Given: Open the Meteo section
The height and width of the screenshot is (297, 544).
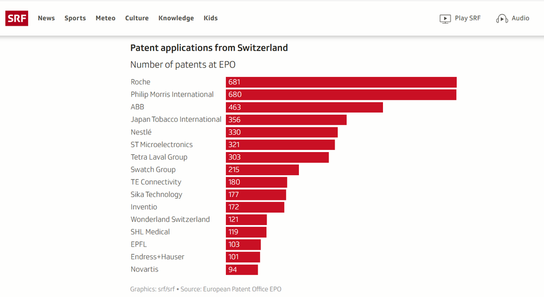Looking at the screenshot, I should 106,18.
